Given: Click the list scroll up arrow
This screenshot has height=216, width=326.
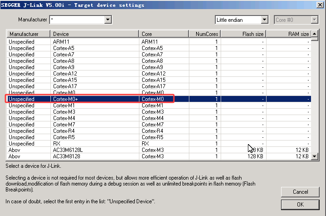Looking at the screenshot, I should (x=315, y=34).
